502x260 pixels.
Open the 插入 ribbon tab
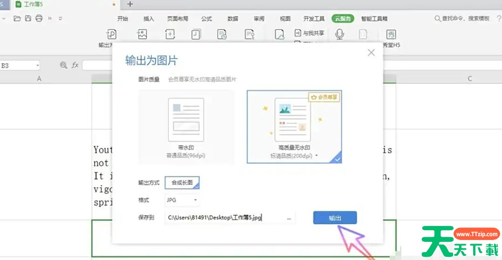(149, 19)
